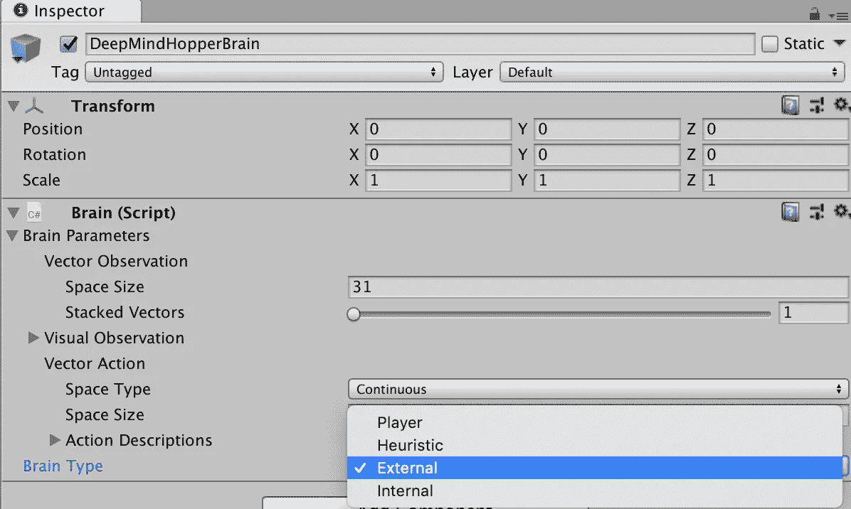Open Space Type dropdown showing Continuous
The height and width of the screenshot is (509, 851).
point(598,389)
